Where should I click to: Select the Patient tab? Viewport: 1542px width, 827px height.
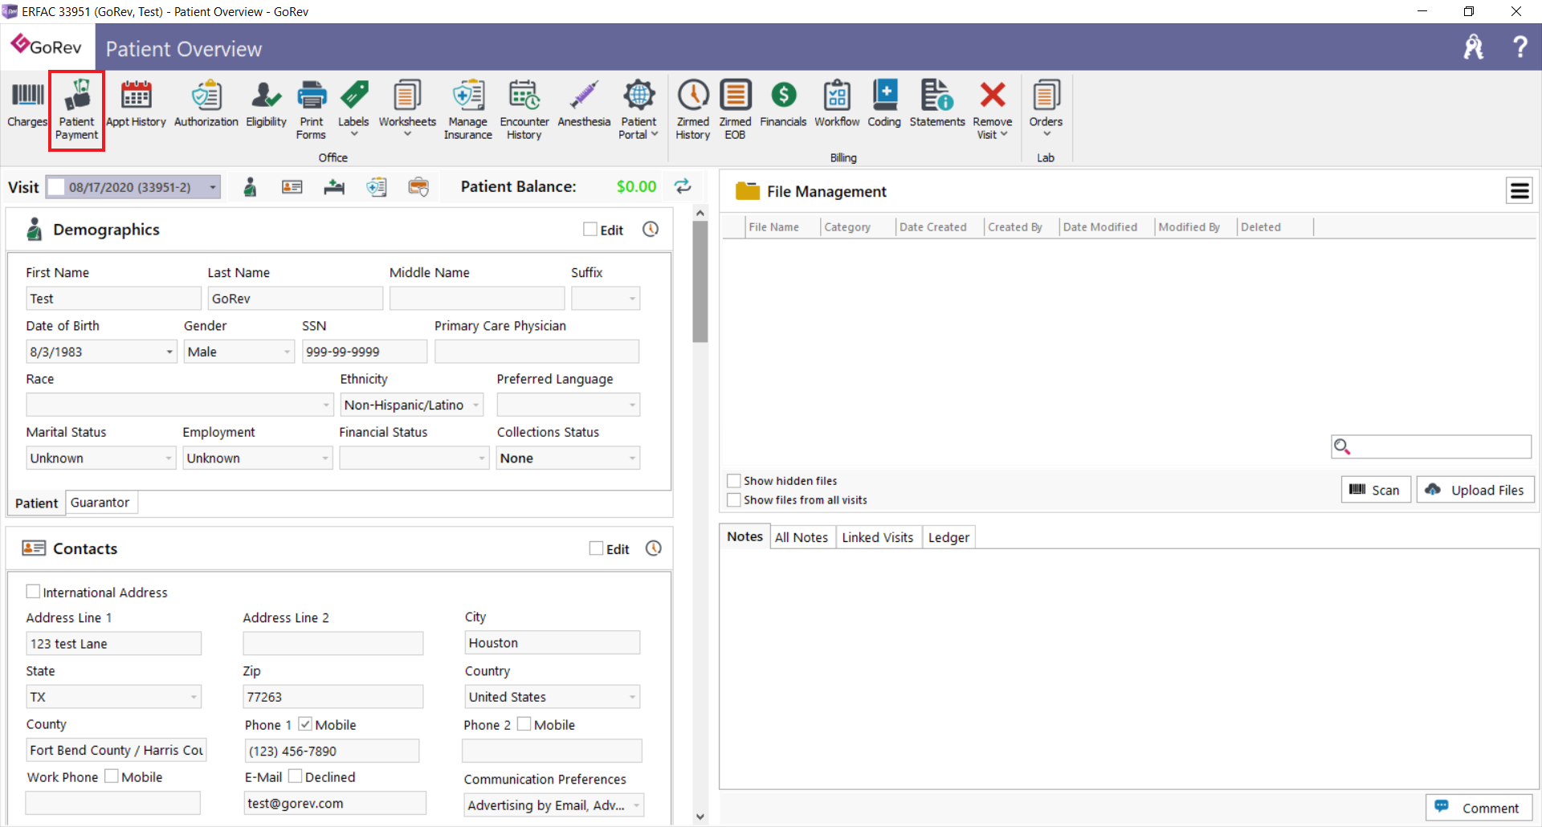coord(37,503)
